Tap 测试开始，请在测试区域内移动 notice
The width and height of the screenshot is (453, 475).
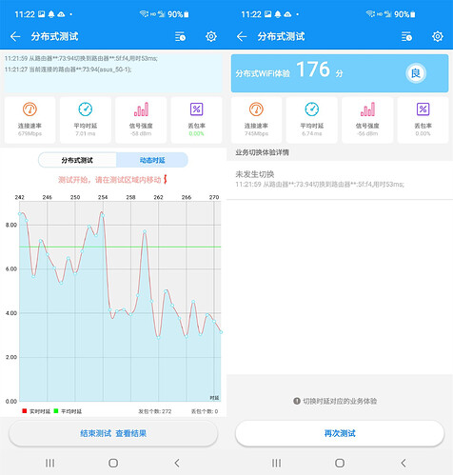point(109,180)
